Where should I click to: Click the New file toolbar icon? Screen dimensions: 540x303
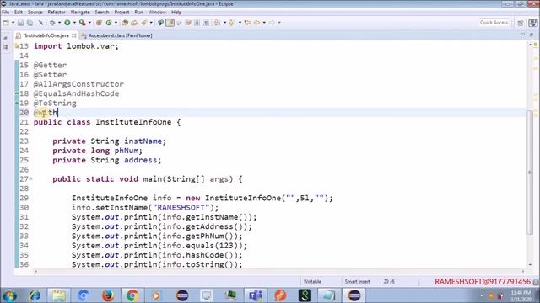point(6,23)
